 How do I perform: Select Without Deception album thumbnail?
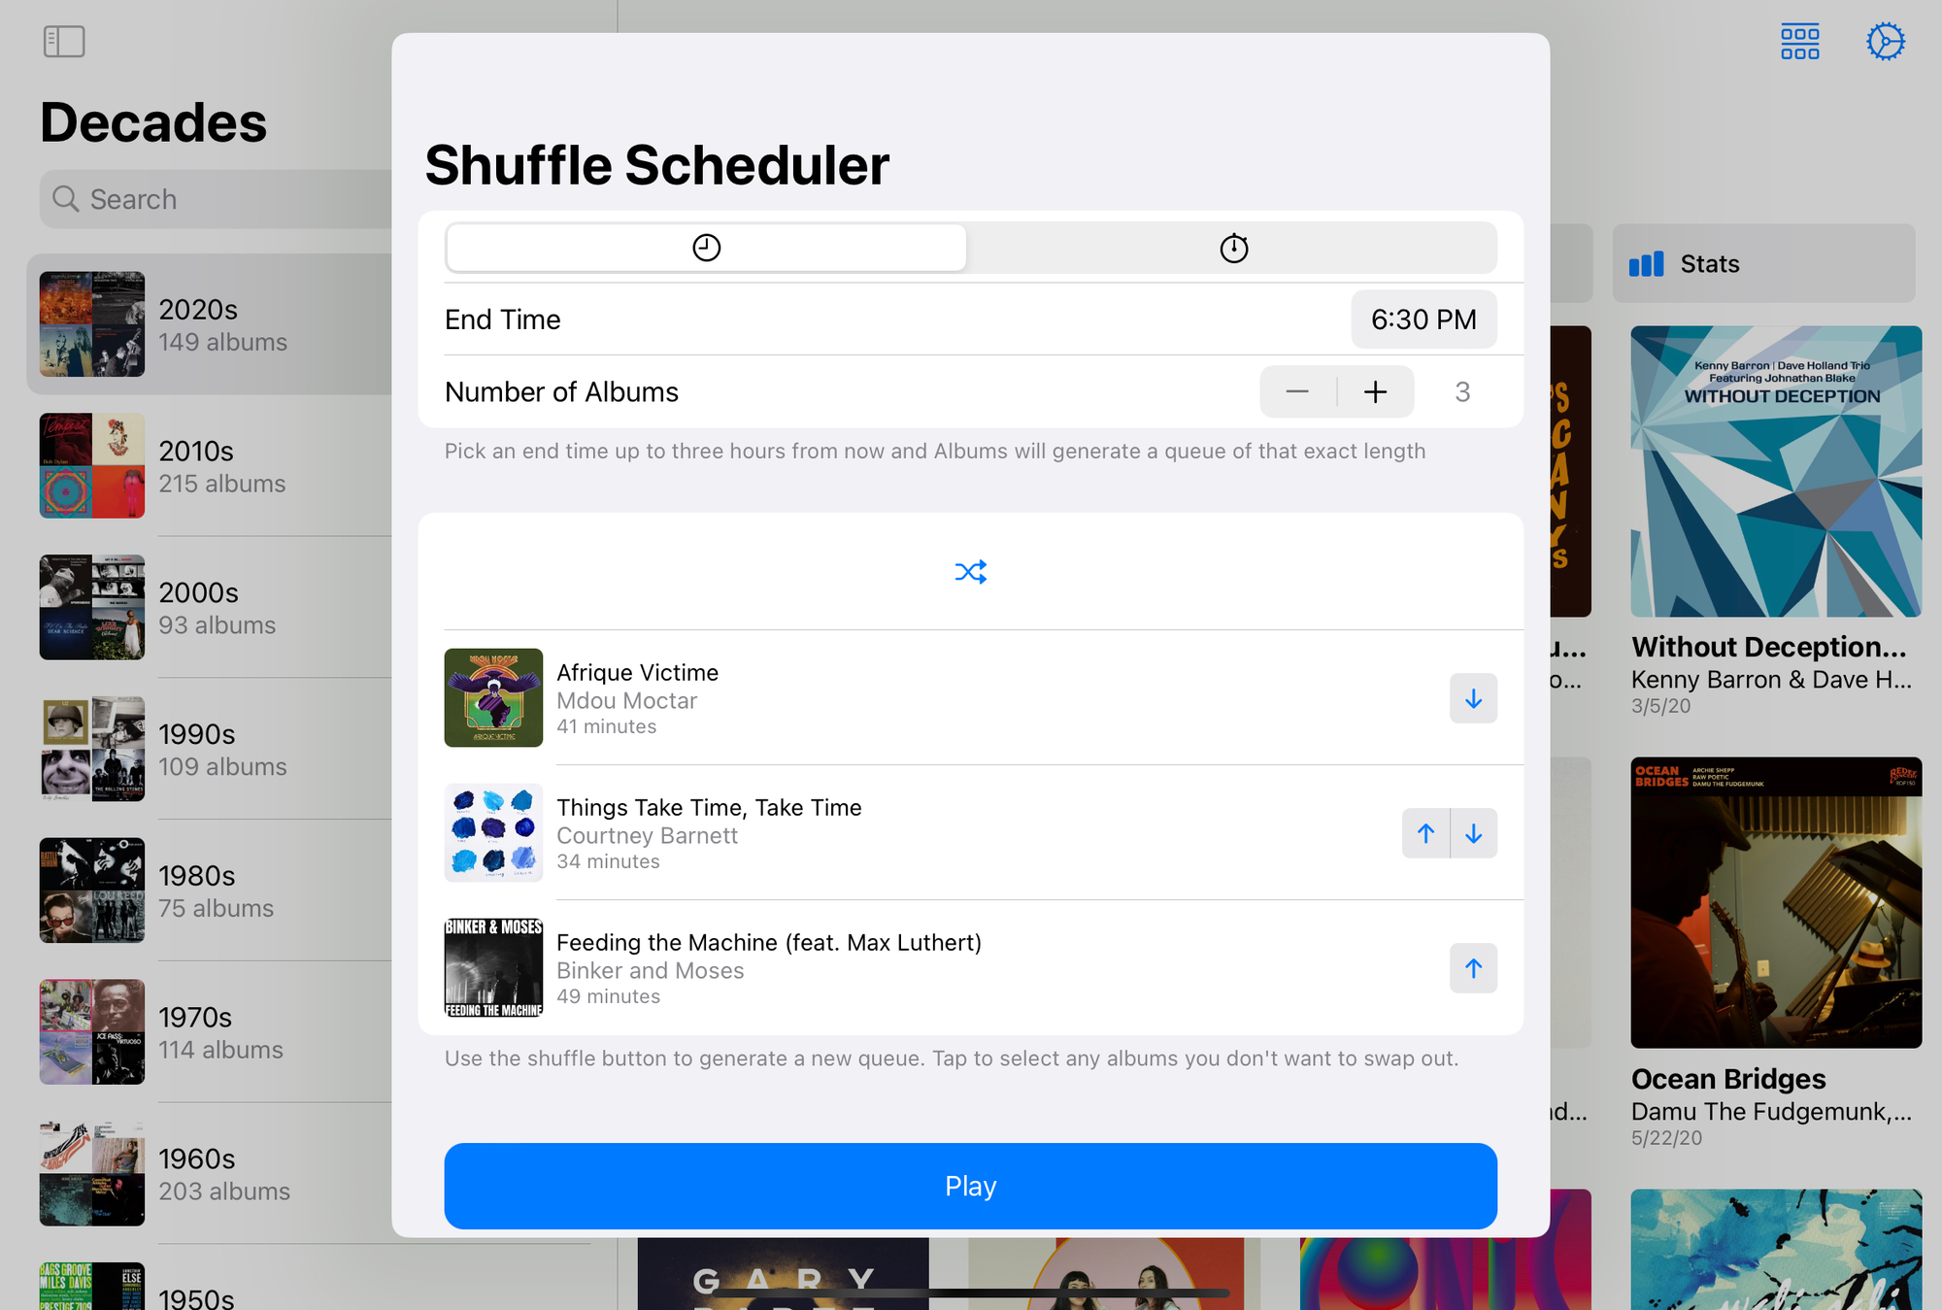1775,471
